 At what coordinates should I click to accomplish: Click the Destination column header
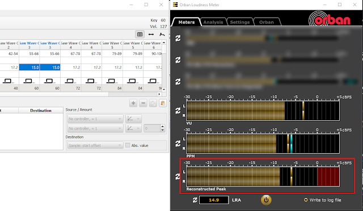[x=41, y=111]
